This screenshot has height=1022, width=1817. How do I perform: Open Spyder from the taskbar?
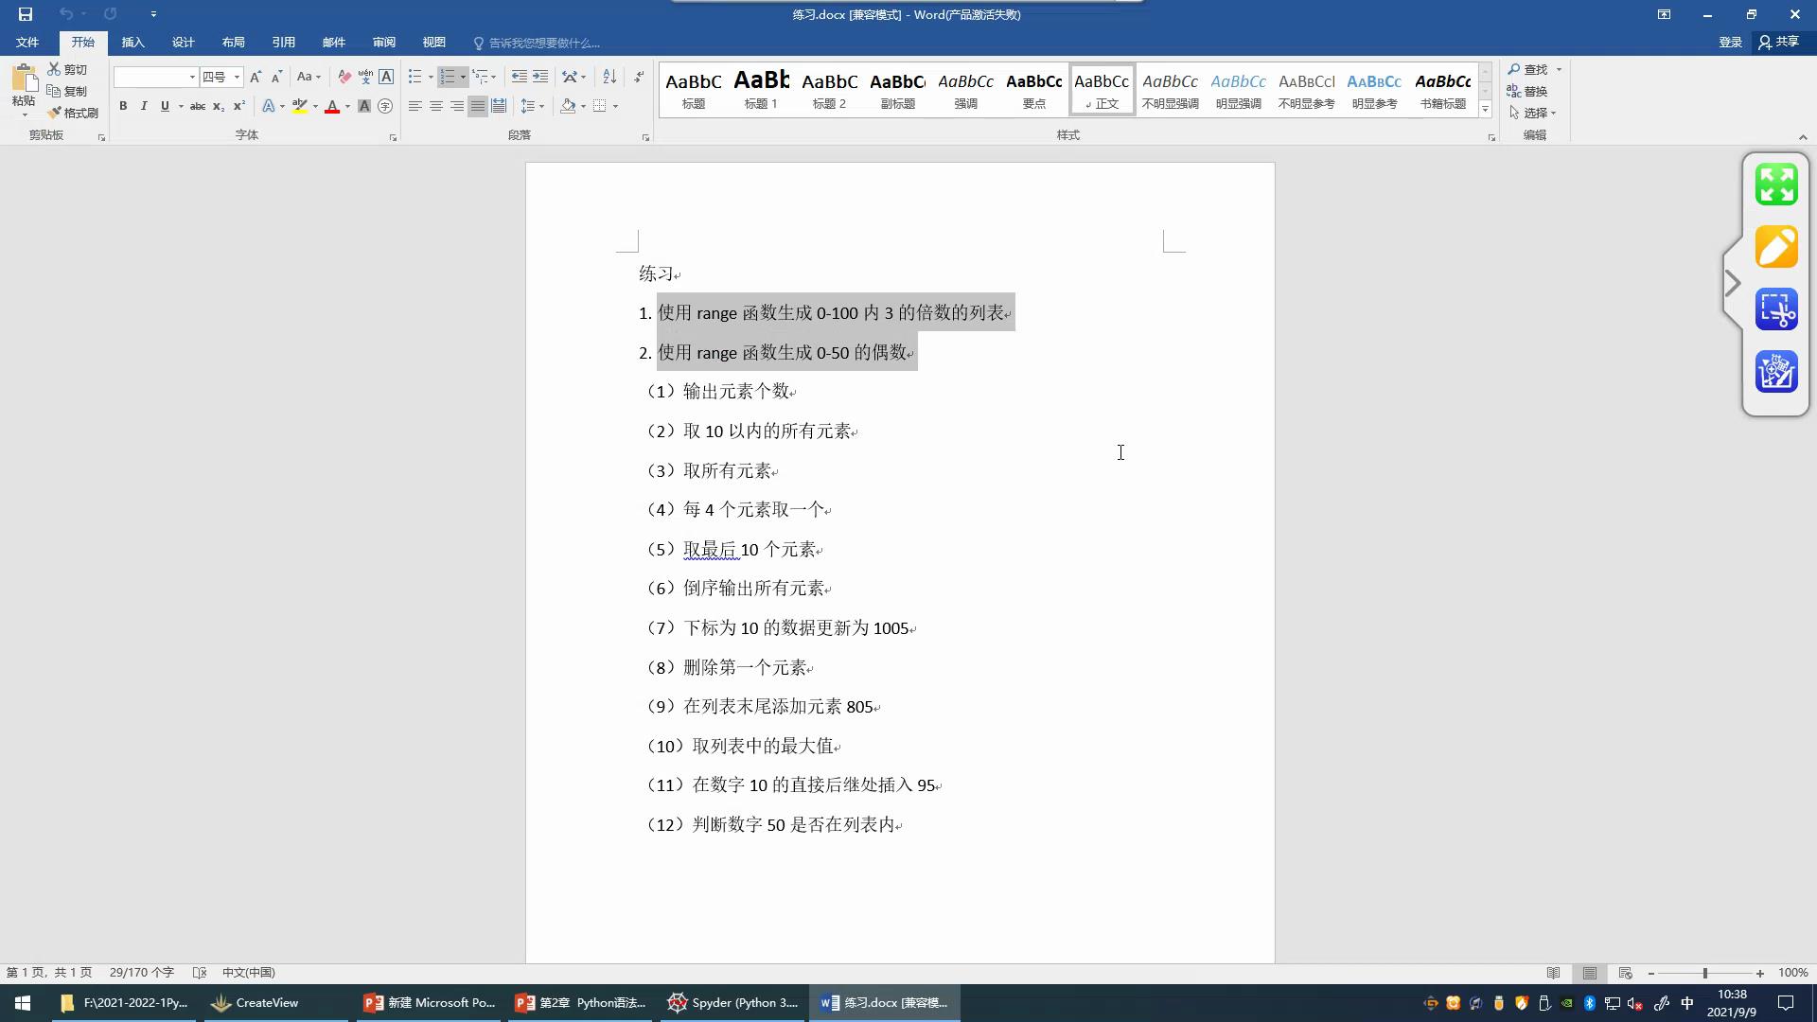click(x=733, y=1002)
